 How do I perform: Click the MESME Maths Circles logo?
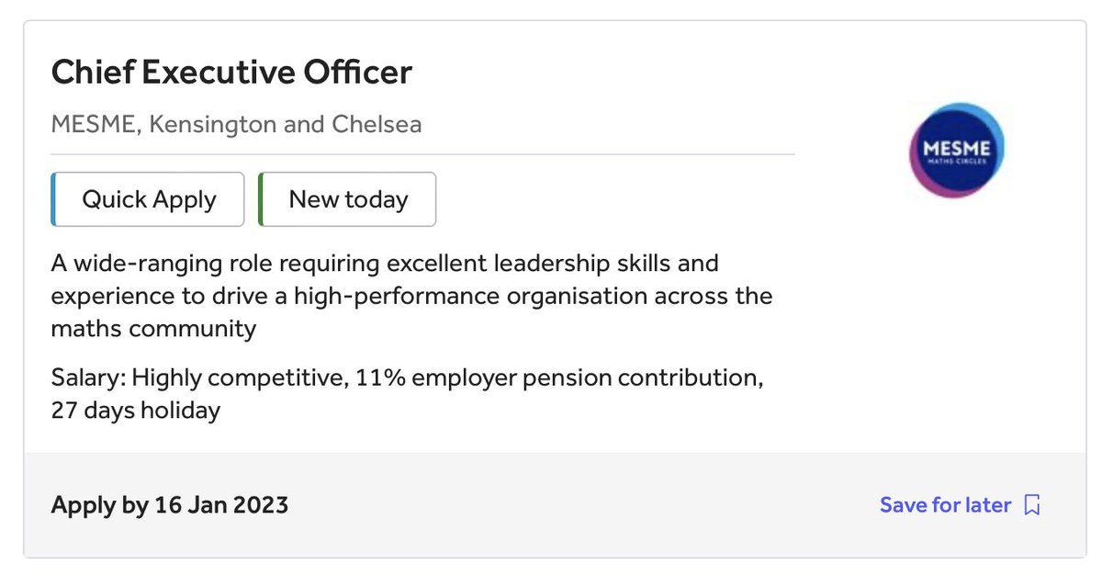pyautogui.click(x=956, y=151)
